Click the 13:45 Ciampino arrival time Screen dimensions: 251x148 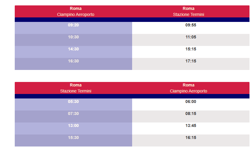coord(191,125)
